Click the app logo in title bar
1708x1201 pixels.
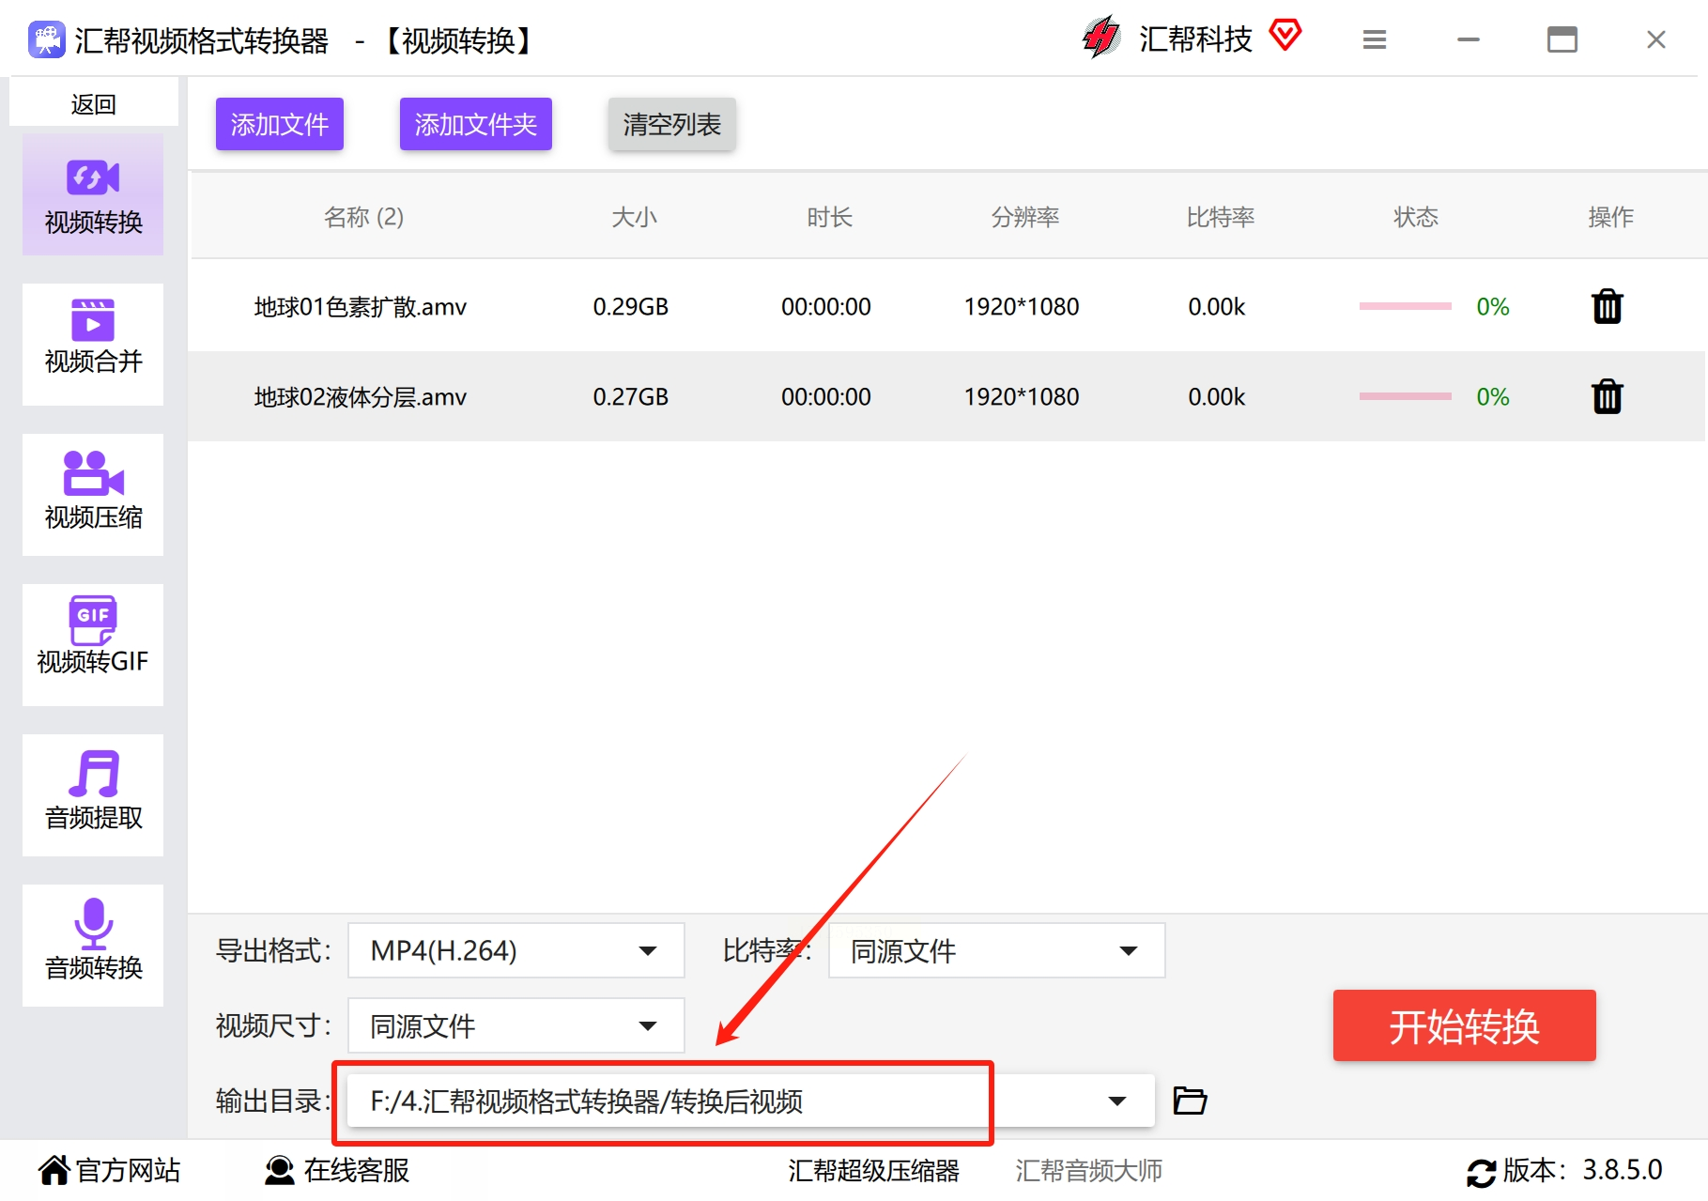46,39
